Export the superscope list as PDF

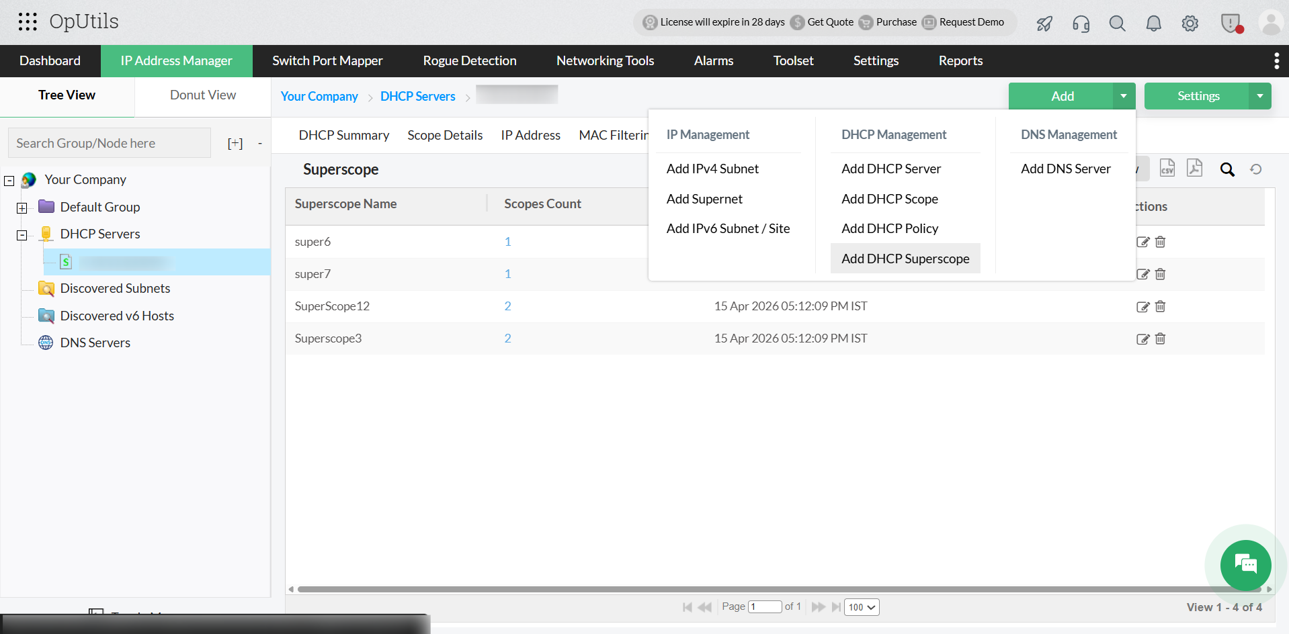point(1195,168)
